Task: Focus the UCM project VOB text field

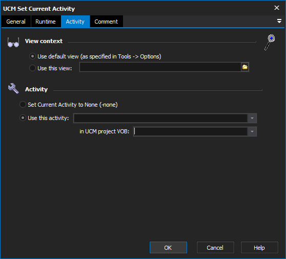Action: point(190,132)
